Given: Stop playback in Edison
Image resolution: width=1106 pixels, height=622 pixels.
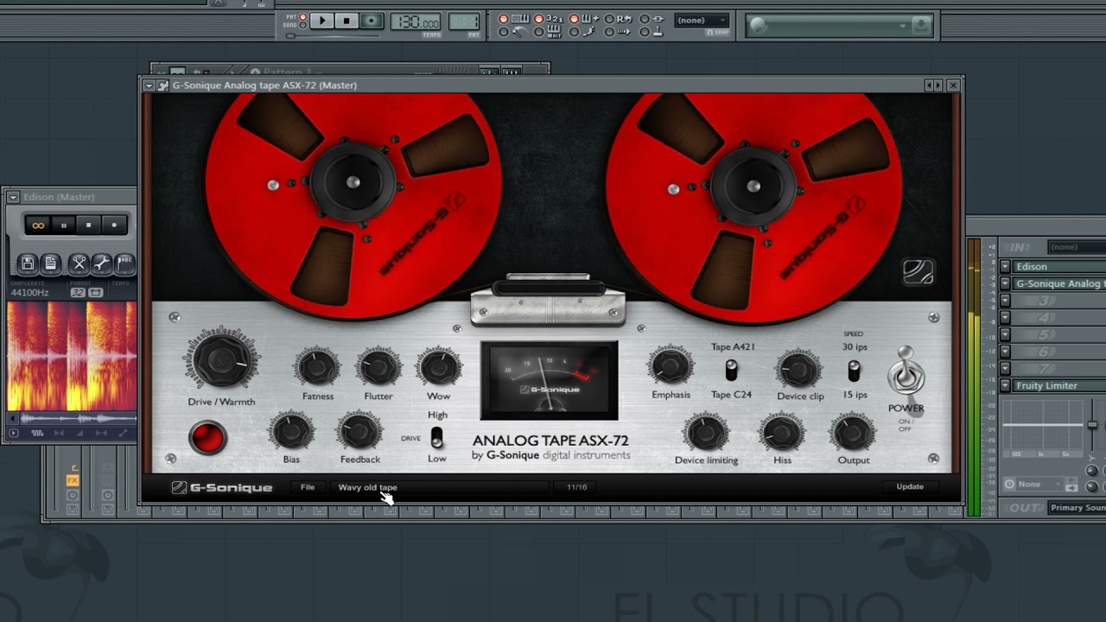Looking at the screenshot, I should point(88,225).
